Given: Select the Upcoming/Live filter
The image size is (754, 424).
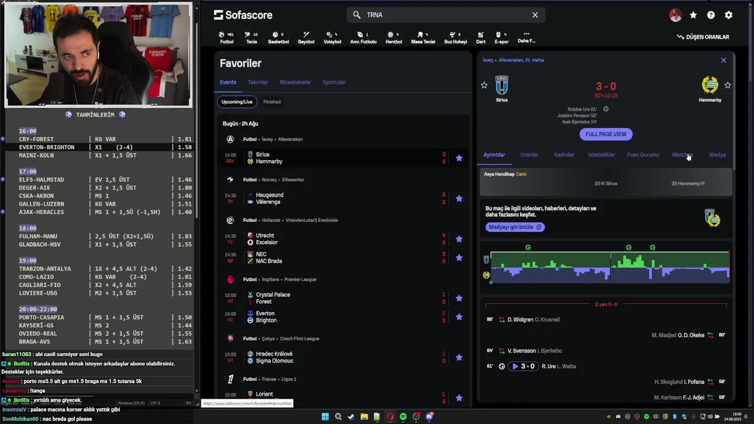Looking at the screenshot, I should 237,102.
